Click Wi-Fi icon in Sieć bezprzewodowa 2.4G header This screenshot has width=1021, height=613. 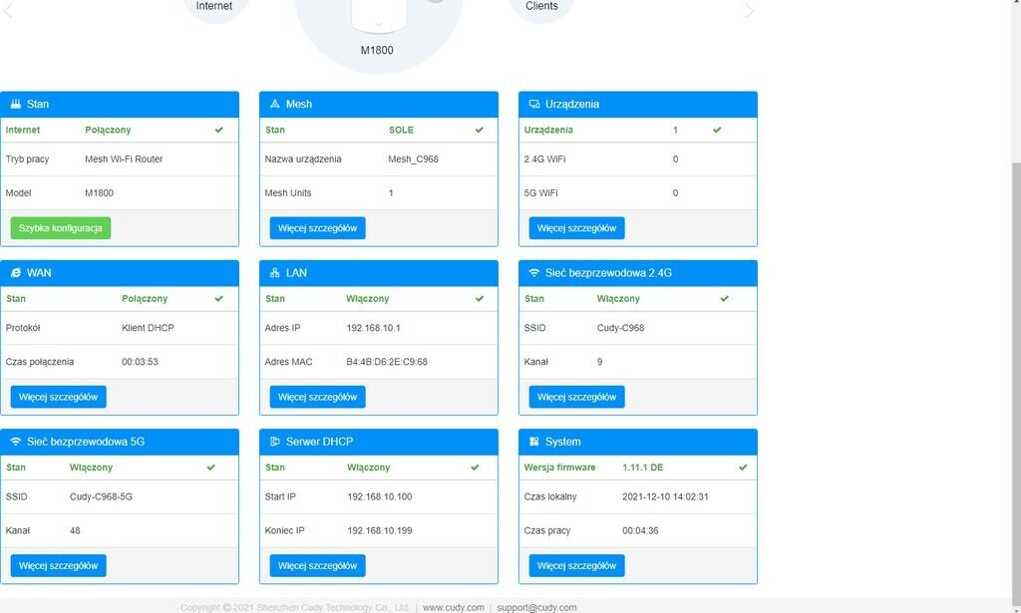pyautogui.click(x=534, y=273)
